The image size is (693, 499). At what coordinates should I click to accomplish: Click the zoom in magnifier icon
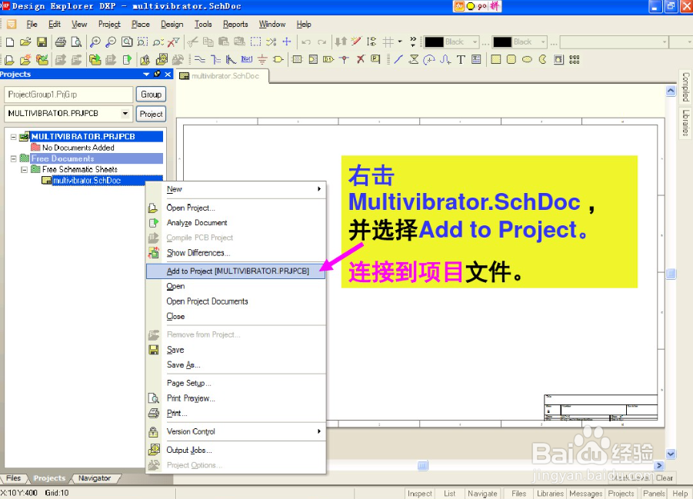[x=95, y=42]
